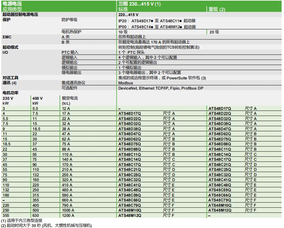Click the text about starters up to 170 A rated current
Image resolution: width=284 pixels, height=228 pixels.
[154, 42]
